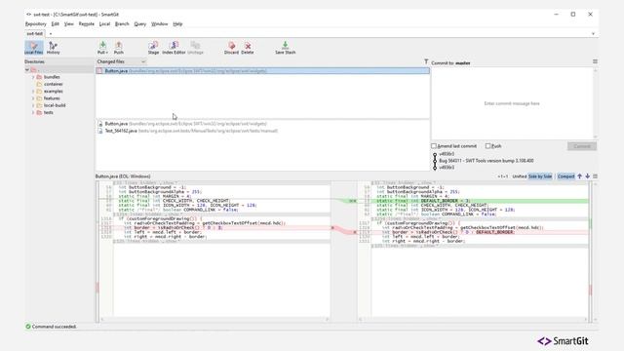This screenshot has height=351, width=624.
Task: Expand the bundles folder
Action: (x=33, y=77)
